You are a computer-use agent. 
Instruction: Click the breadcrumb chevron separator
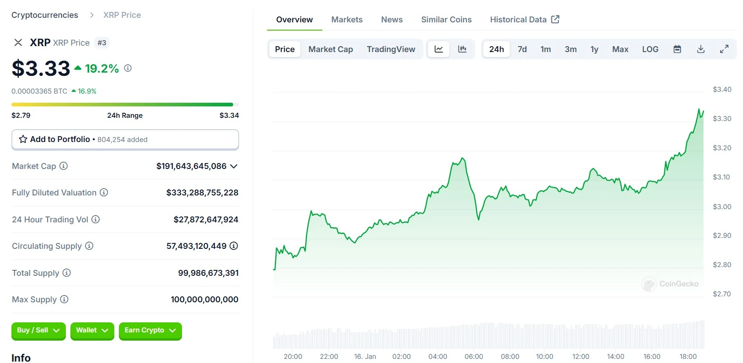point(92,15)
